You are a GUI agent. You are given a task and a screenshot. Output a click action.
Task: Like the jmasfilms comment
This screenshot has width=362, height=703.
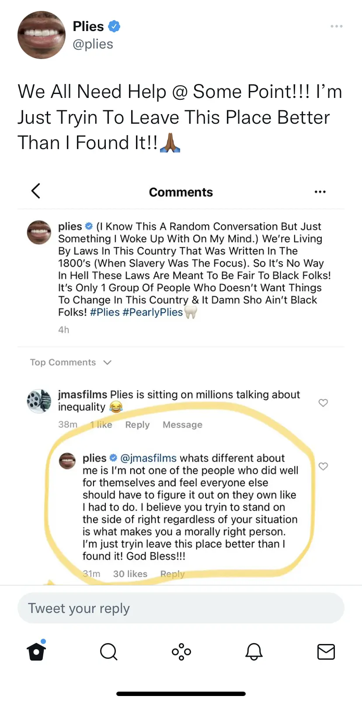click(x=323, y=403)
